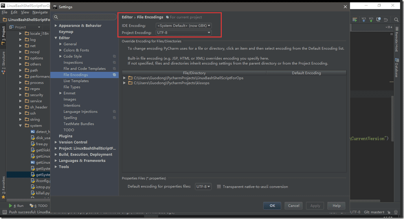Open the Database tool window
This screenshot has height=219, width=404.
click(397, 68)
